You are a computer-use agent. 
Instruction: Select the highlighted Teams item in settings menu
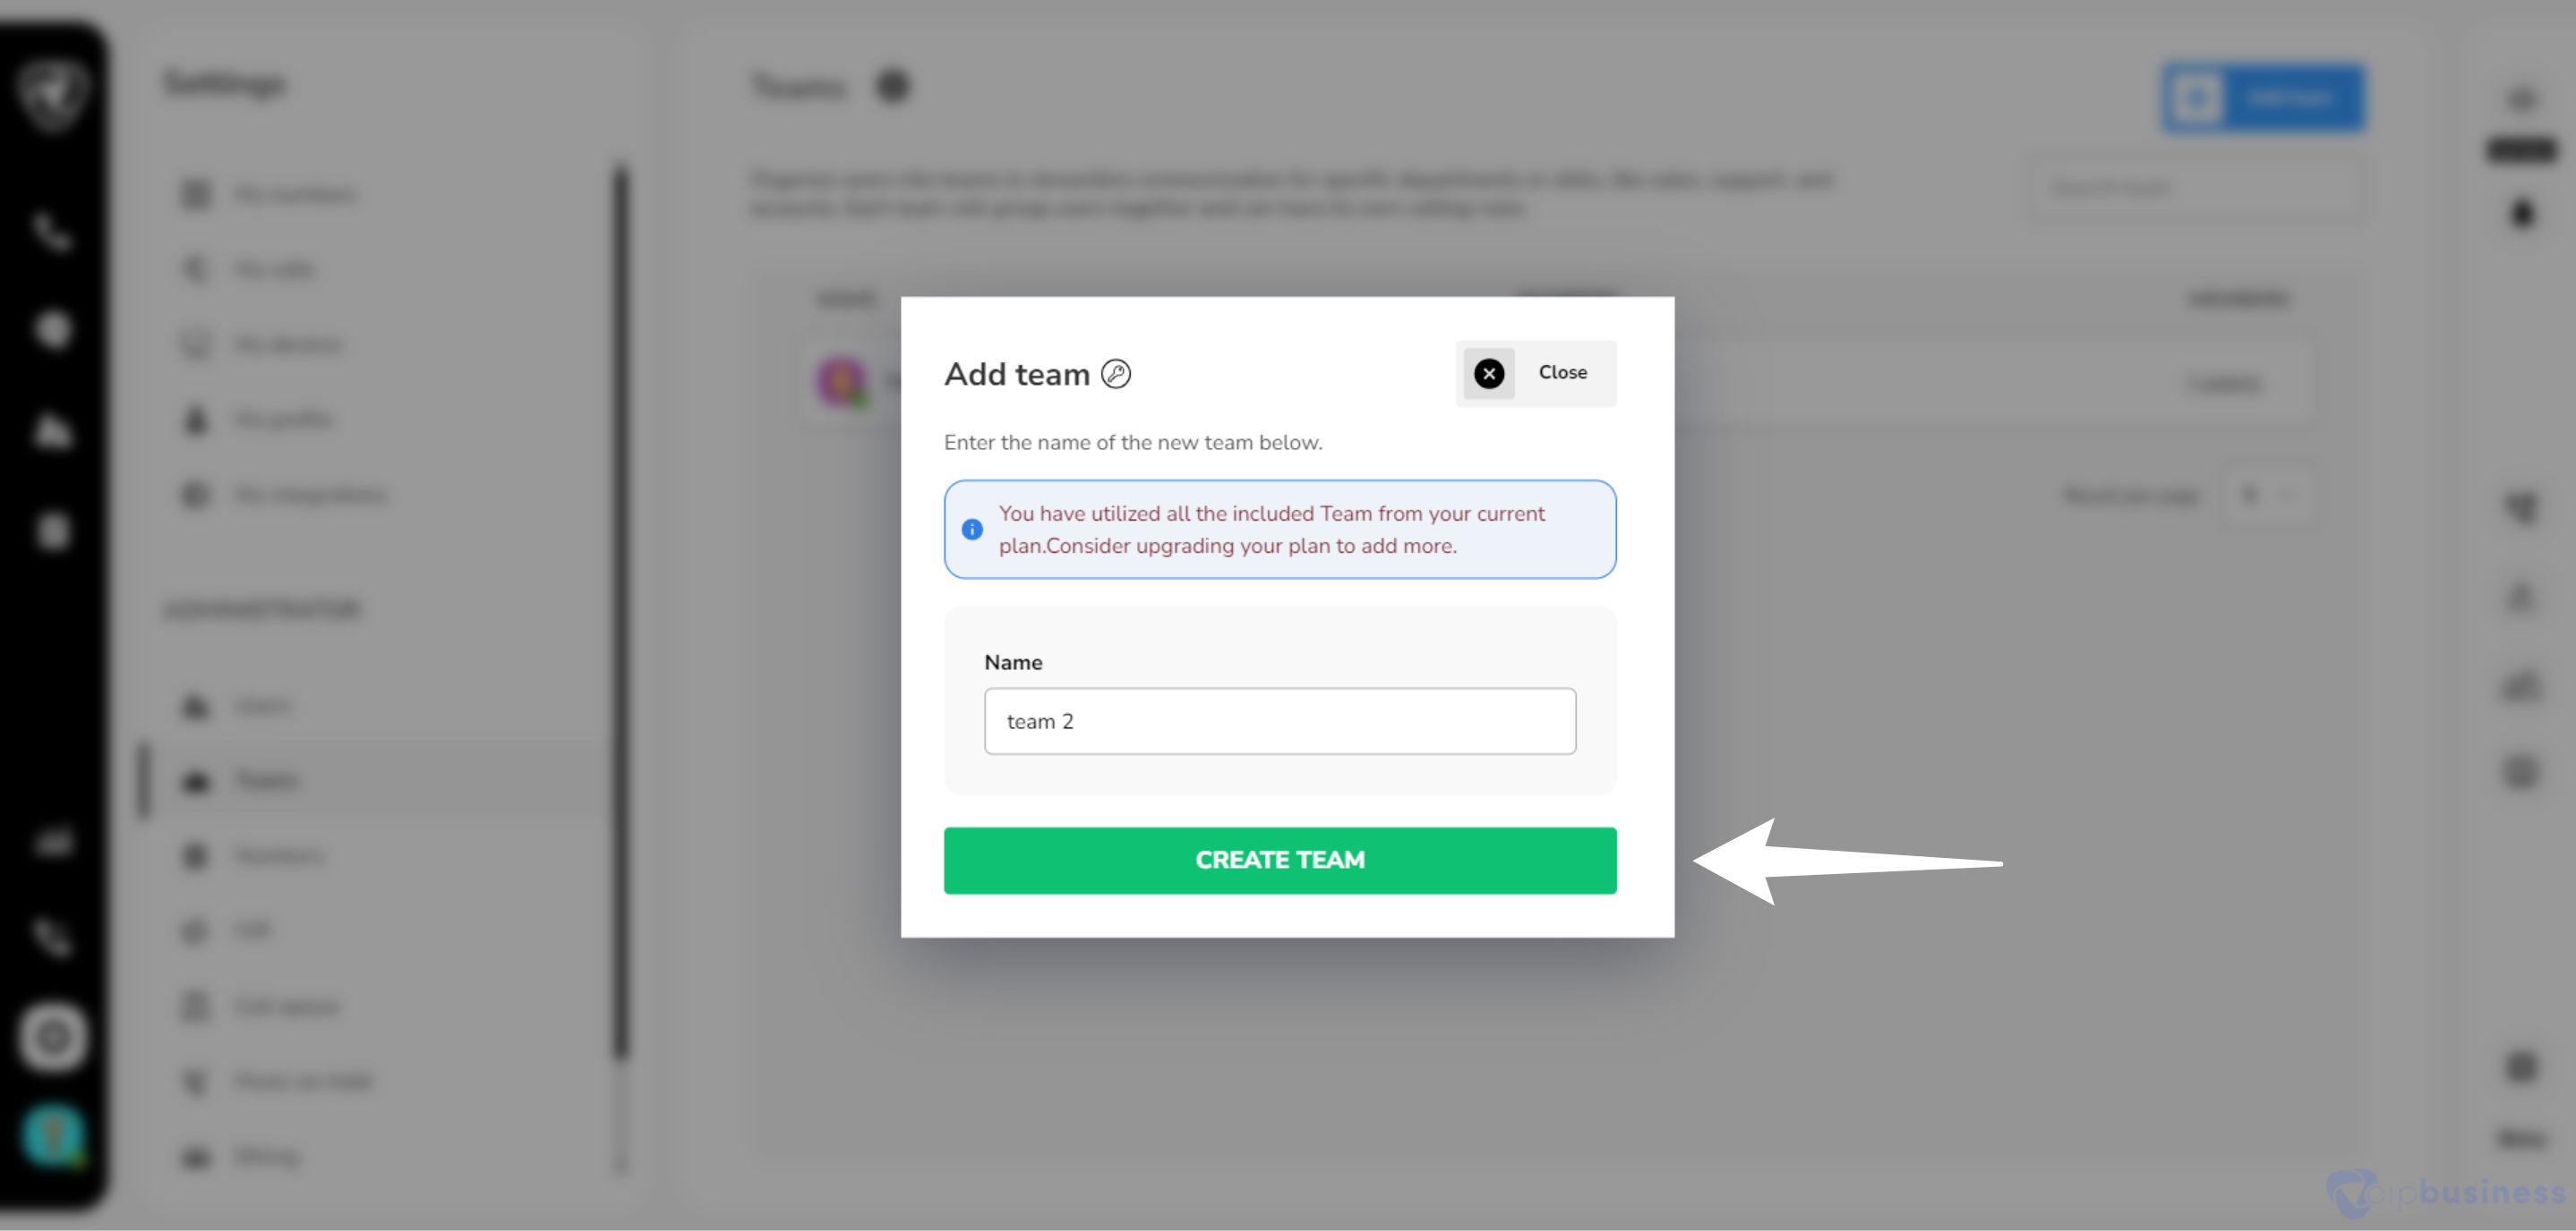point(380,781)
